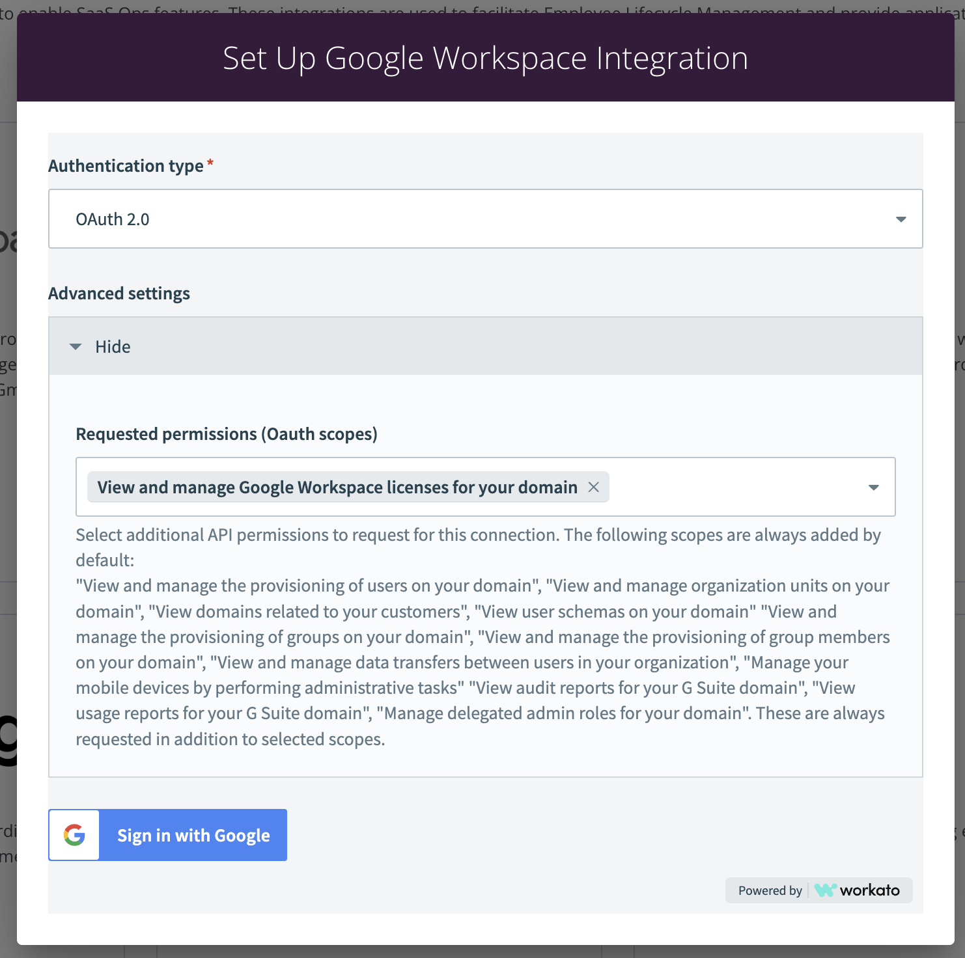Click the Google G logo icon
This screenshot has width=965, height=958.
[74, 835]
